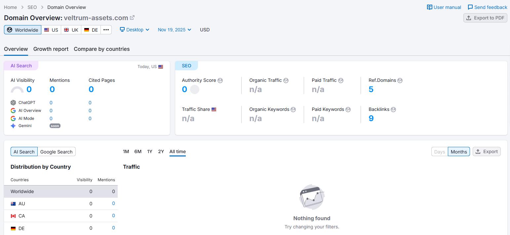Set time range to All time
This screenshot has width=510, height=235.
pyautogui.click(x=177, y=151)
